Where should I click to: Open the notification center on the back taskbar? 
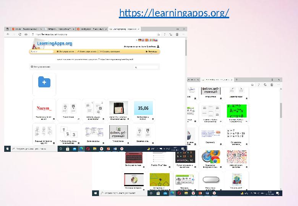pos(278,193)
